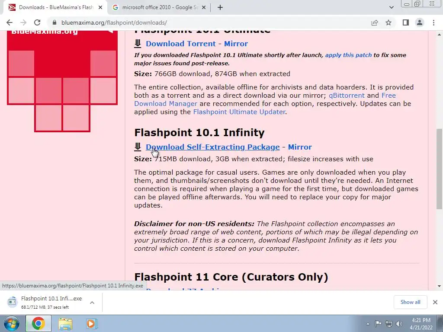
Task: Open the Action Center flag icon
Action: 378,324
